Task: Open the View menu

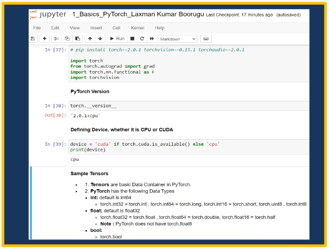Action: pos(75,28)
